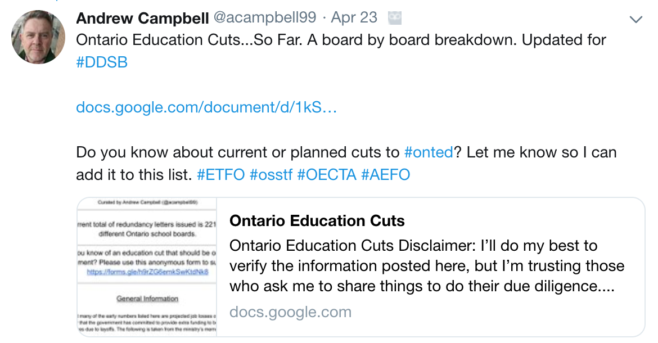Select the #osstf hashtag
Screen dimensions: 658x343
click(271, 175)
